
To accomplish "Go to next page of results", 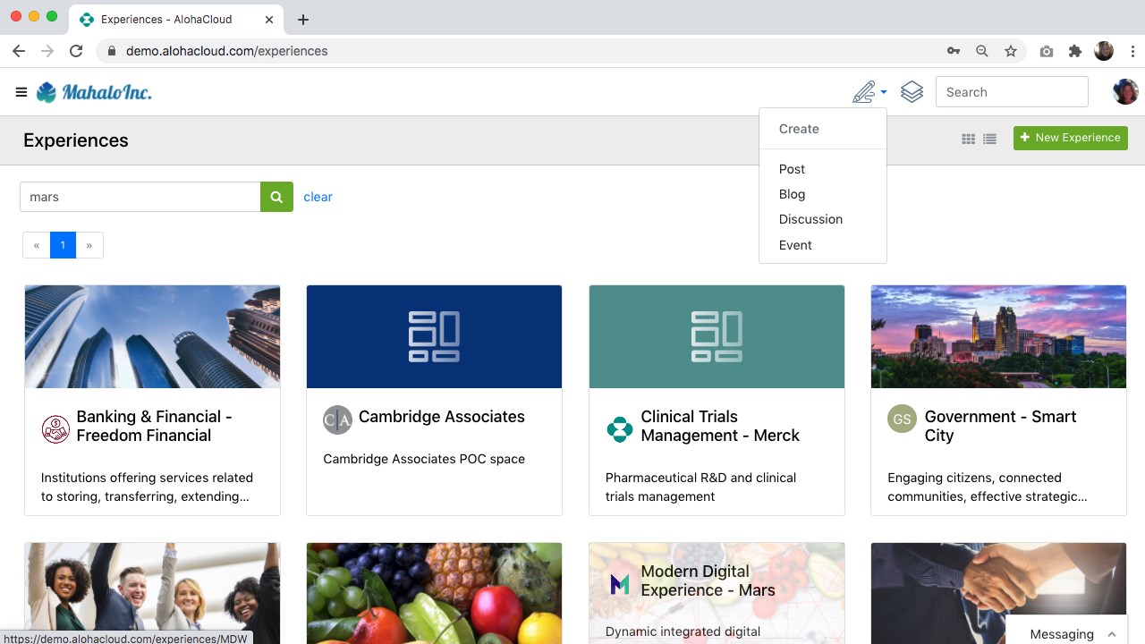I will [x=89, y=245].
